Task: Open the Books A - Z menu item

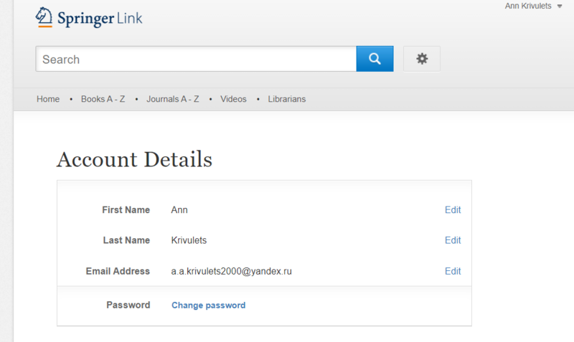Action: click(103, 99)
